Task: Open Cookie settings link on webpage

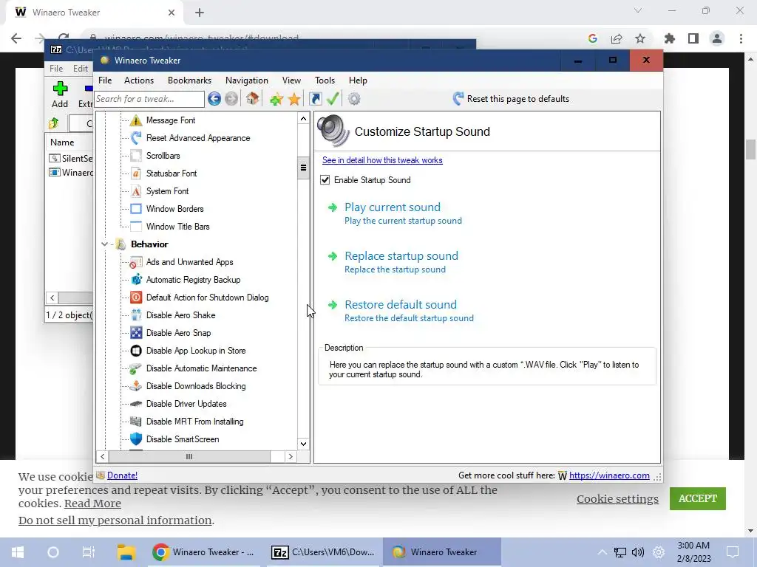Action: pyautogui.click(x=617, y=499)
